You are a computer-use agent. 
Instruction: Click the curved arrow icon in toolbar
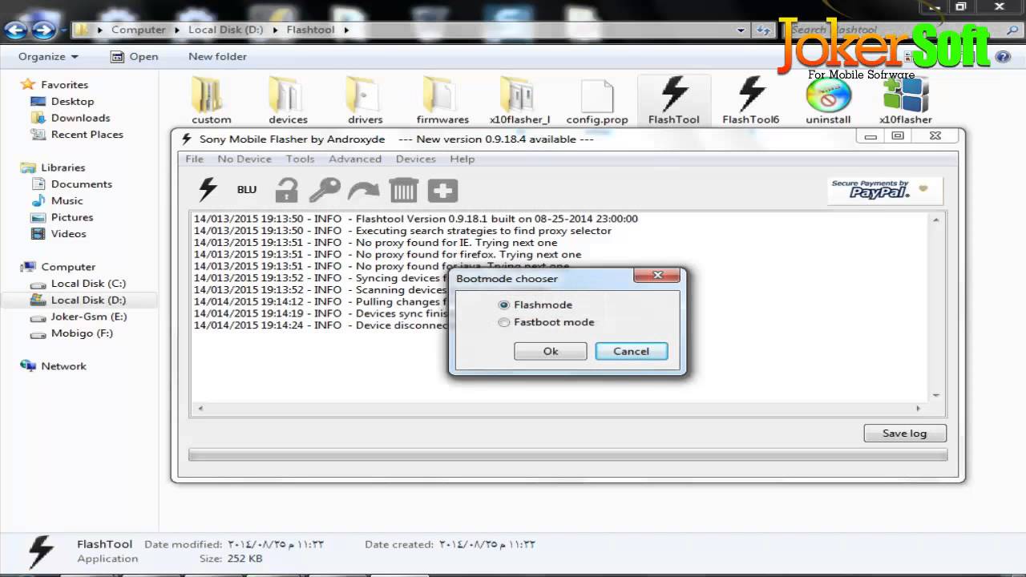coord(363,190)
